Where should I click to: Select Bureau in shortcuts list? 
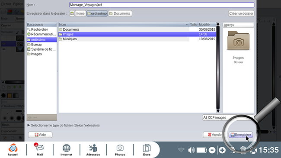pos(42,45)
